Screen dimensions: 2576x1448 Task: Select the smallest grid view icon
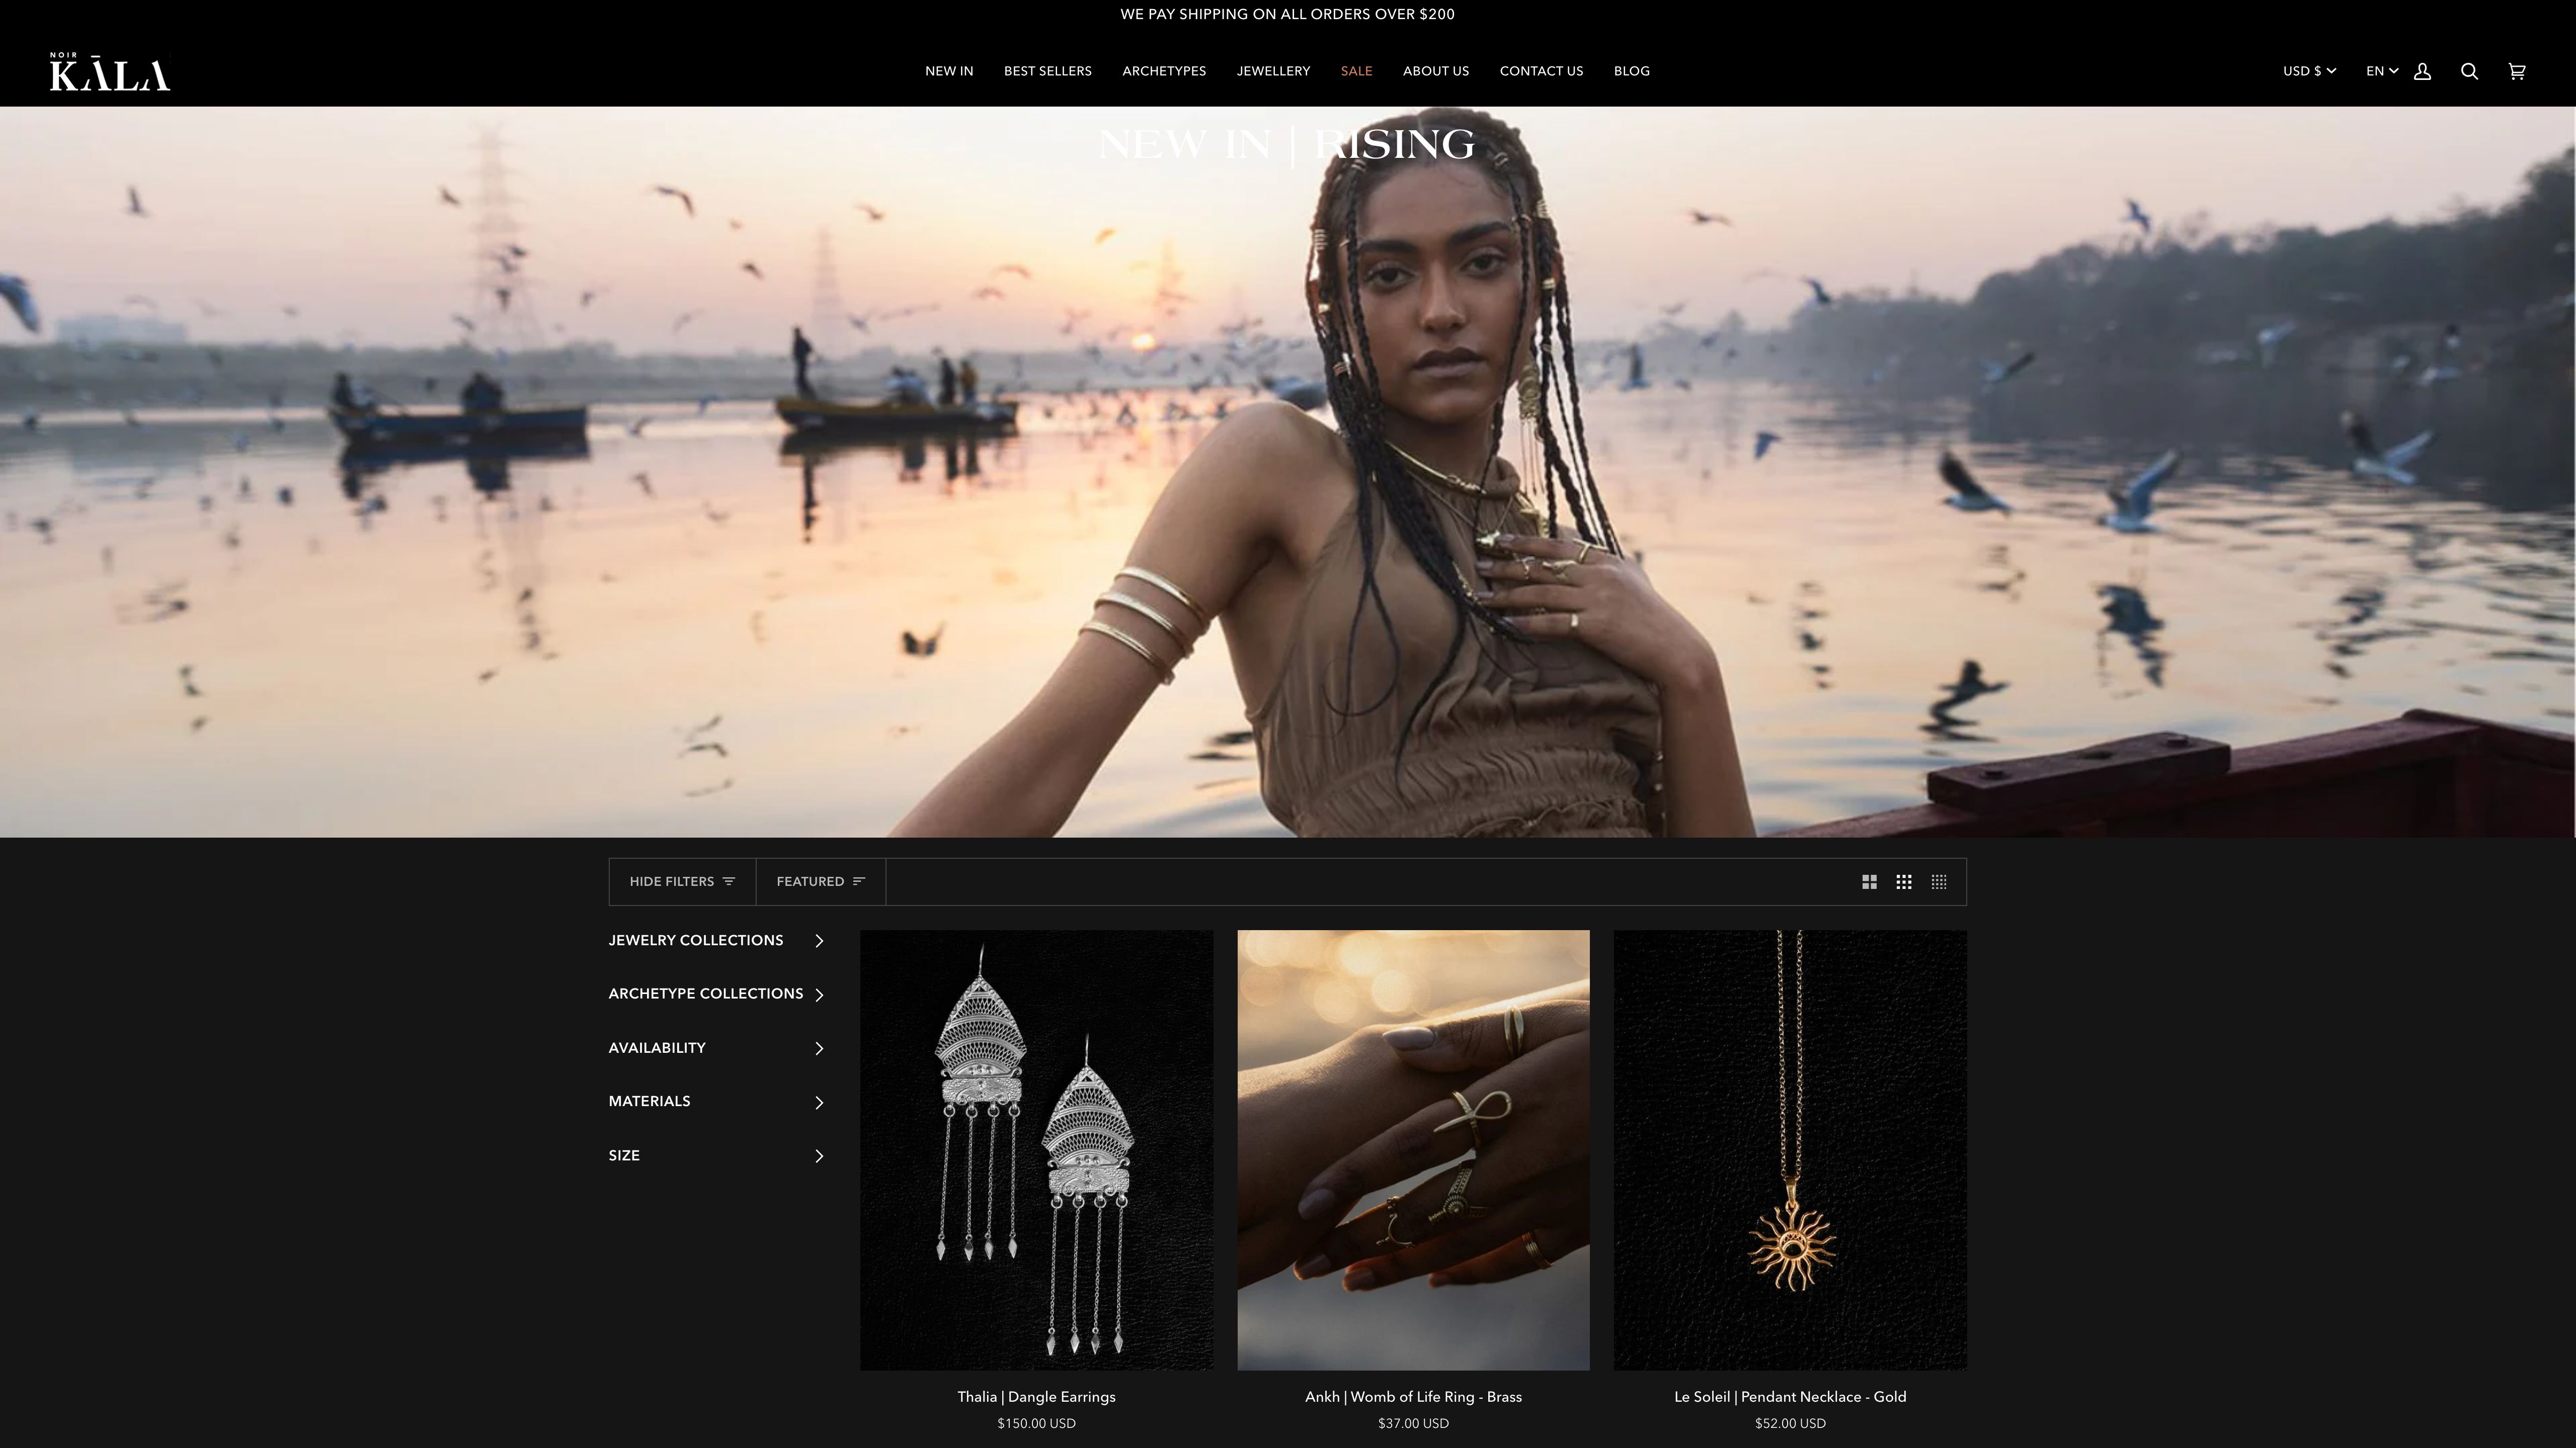click(x=1939, y=881)
